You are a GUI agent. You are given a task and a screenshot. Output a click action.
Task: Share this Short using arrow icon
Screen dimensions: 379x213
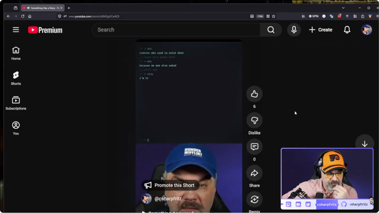(x=254, y=173)
